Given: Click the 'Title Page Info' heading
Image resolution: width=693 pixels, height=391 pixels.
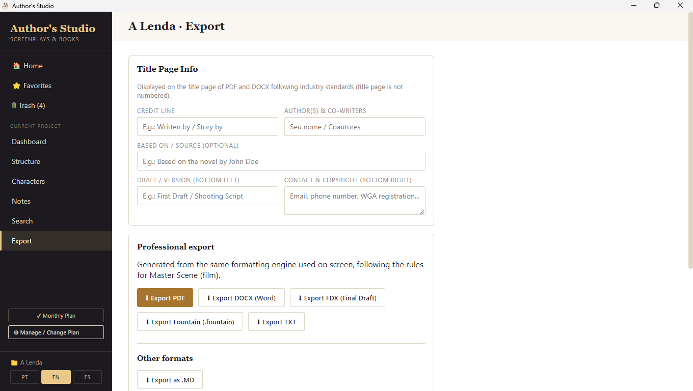Looking at the screenshot, I should pos(168,69).
